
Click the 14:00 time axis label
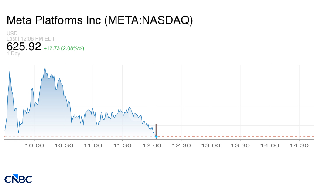pos(270,145)
